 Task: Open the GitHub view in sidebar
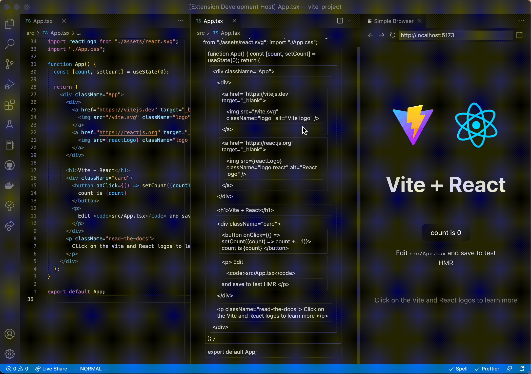[10, 166]
